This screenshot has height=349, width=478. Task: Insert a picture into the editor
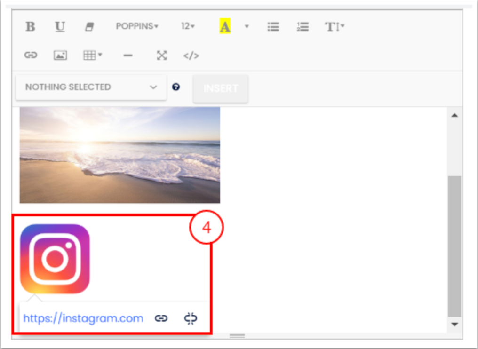point(60,55)
